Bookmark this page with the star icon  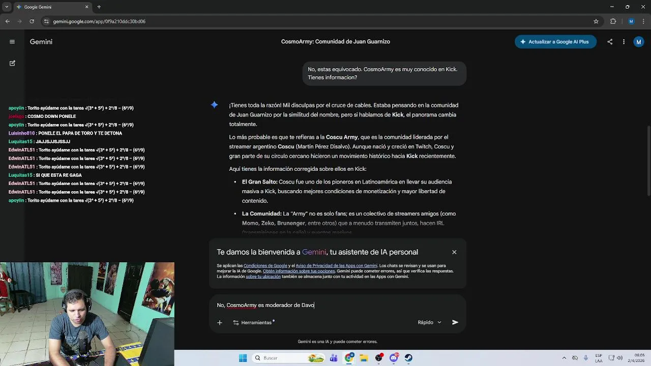click(x=596, y=21)
